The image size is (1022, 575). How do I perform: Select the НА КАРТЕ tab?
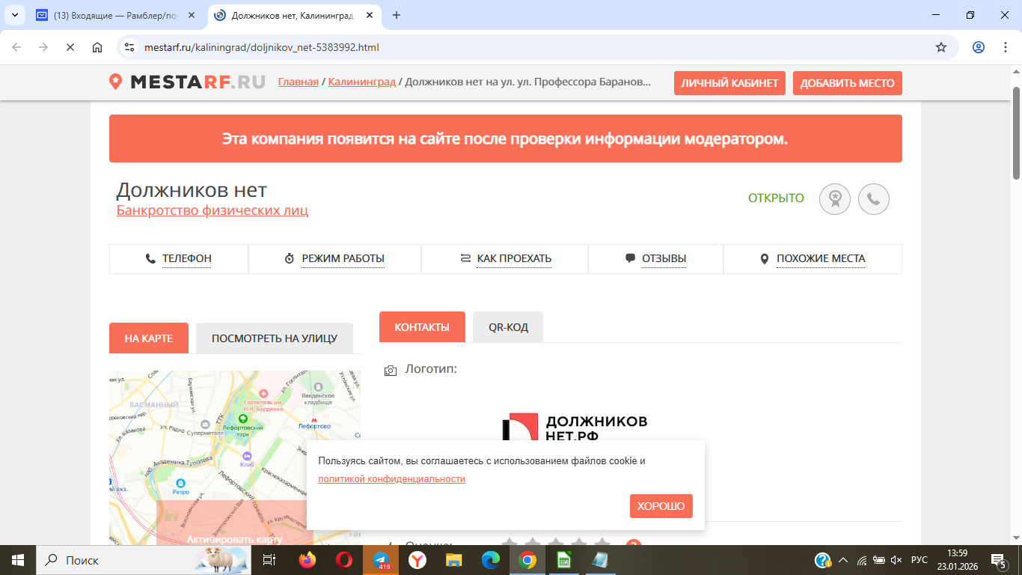pos(149,338)
